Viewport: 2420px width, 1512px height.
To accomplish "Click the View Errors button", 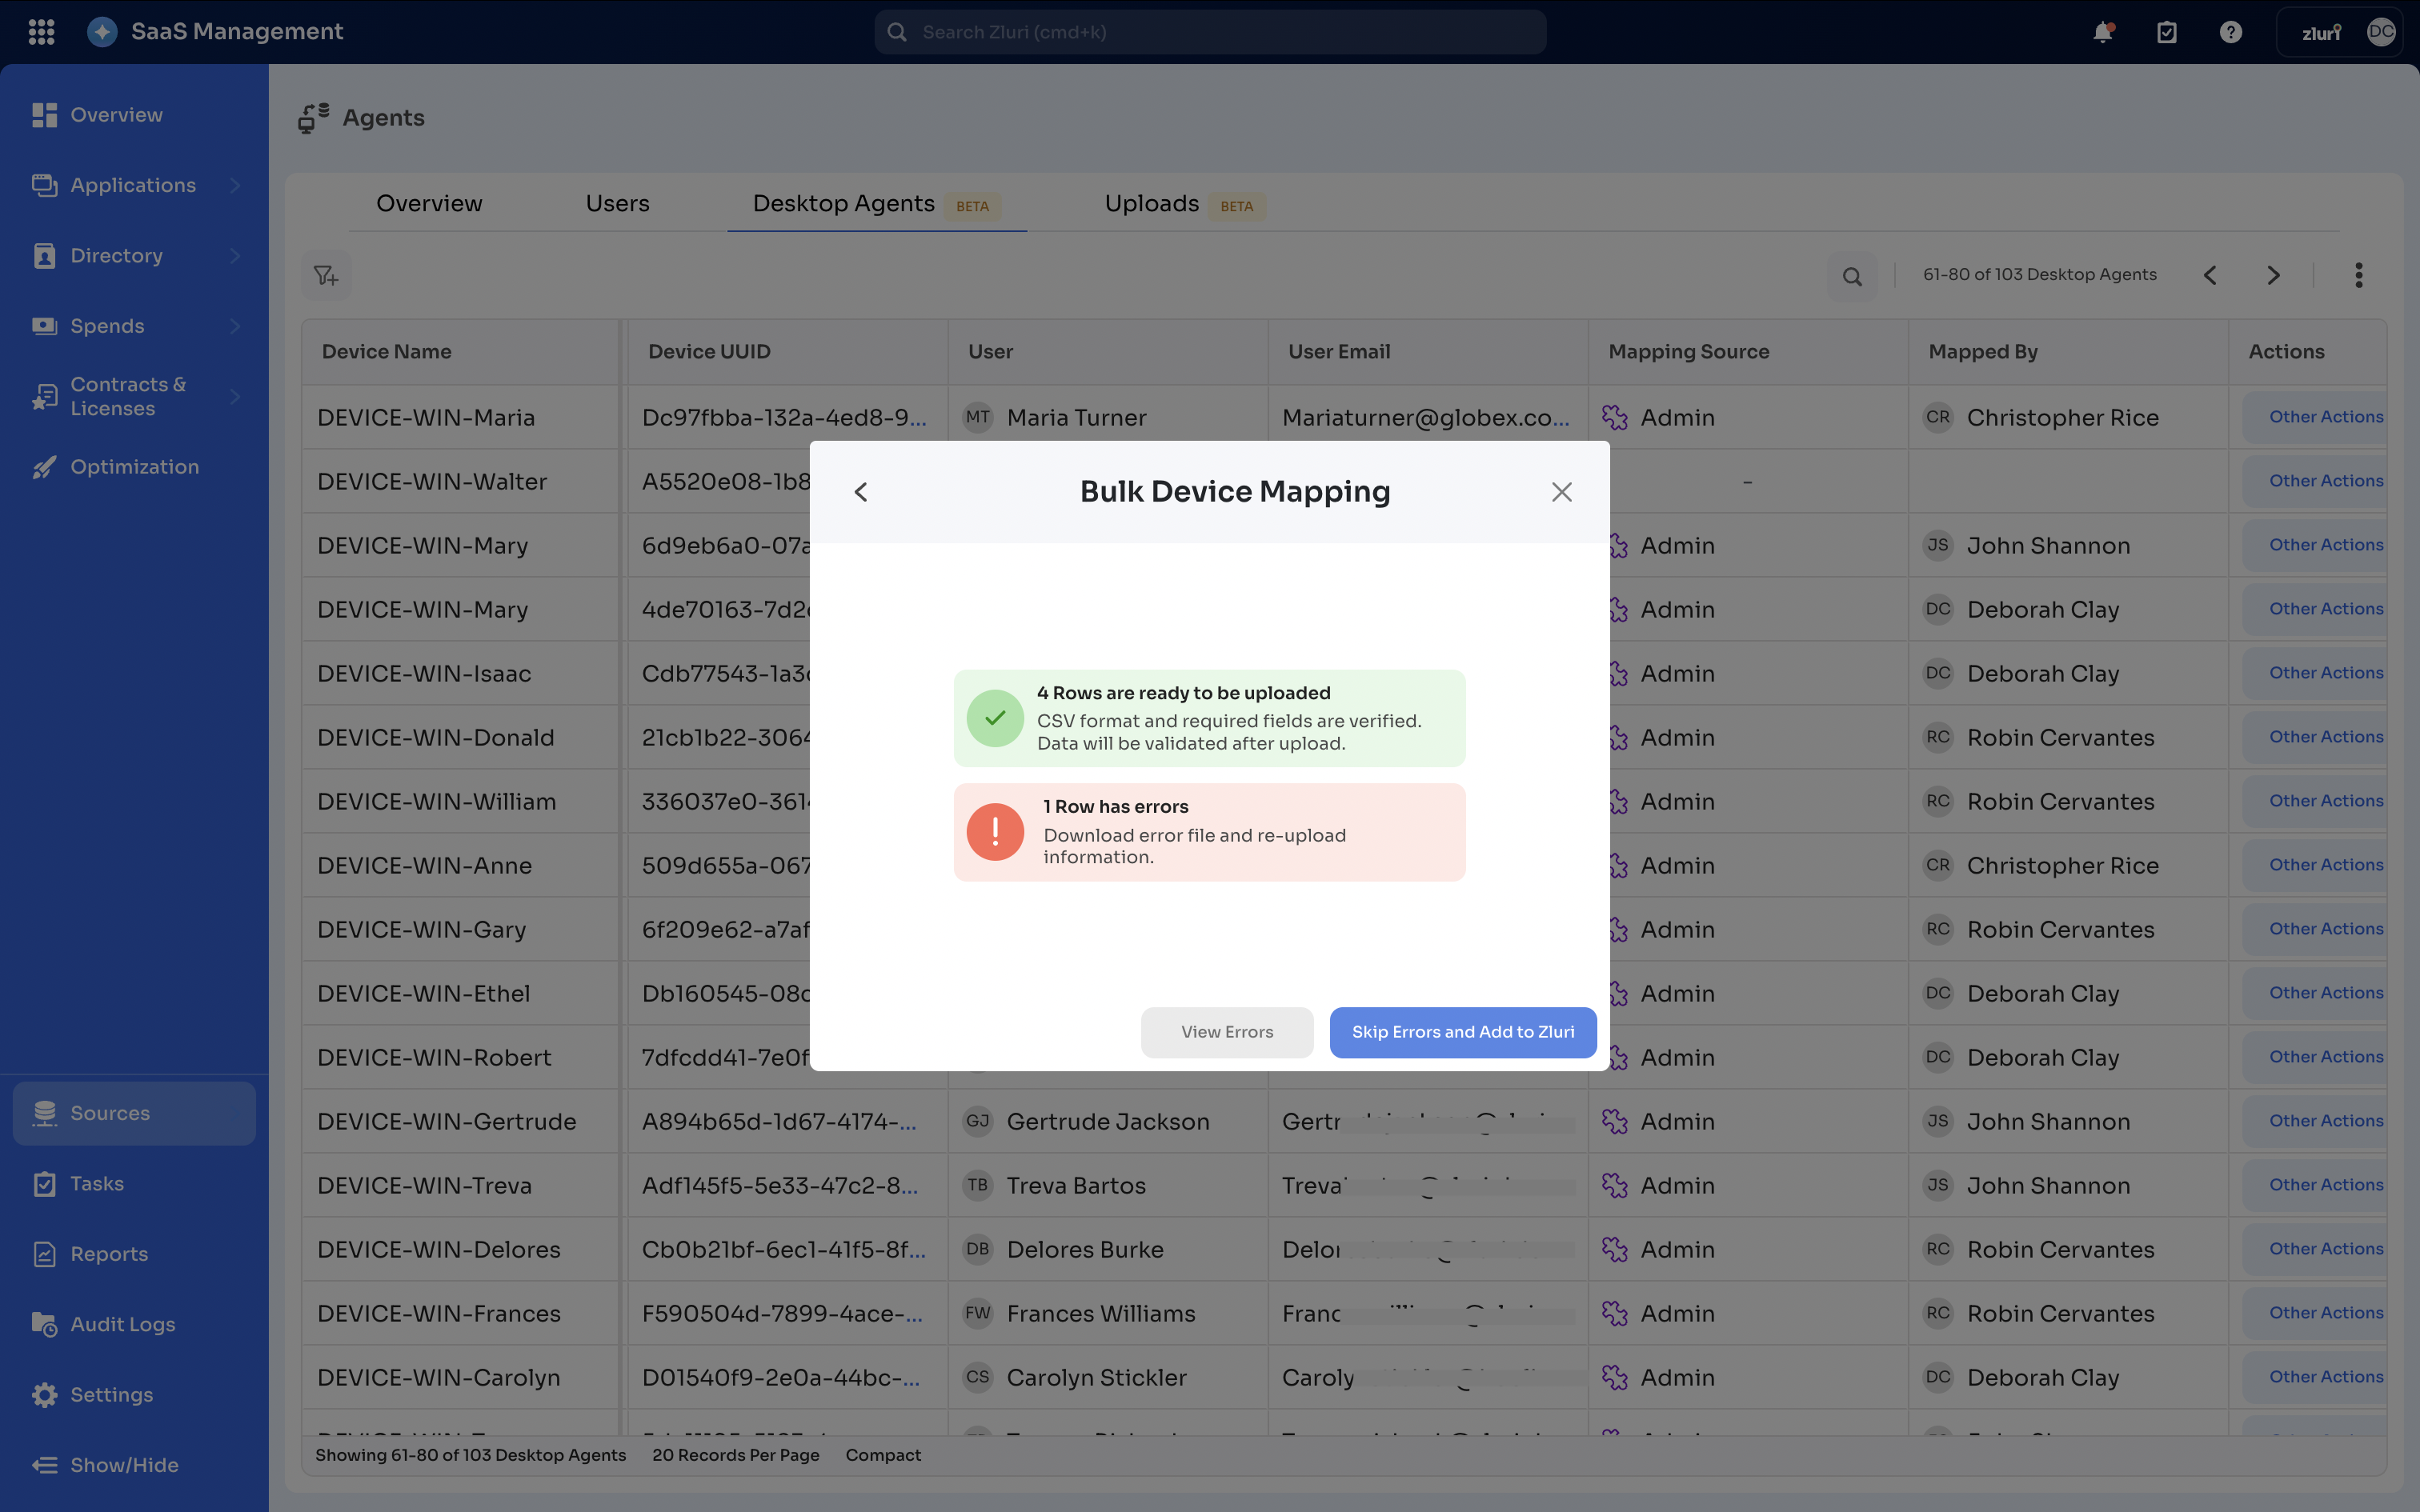I will point(1227,1032).
